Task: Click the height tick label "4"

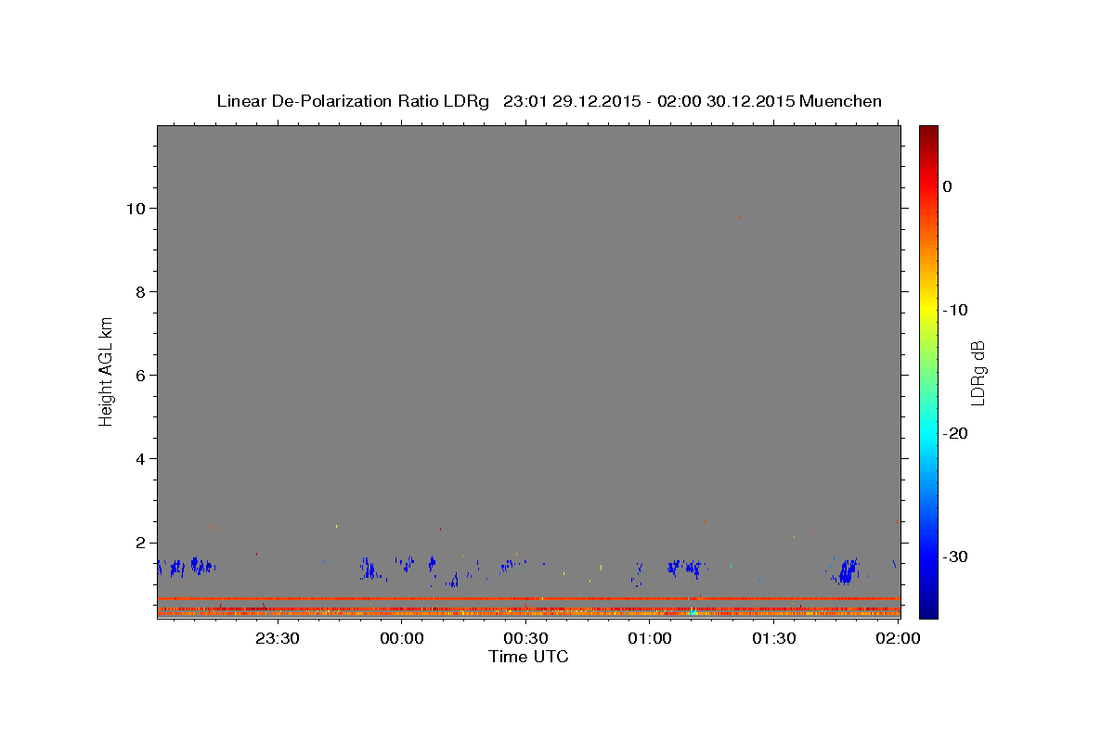Action: click(140, 459)
